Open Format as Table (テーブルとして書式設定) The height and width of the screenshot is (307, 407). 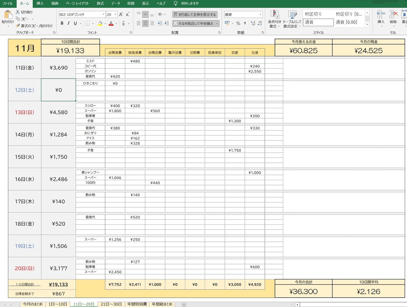292,19
